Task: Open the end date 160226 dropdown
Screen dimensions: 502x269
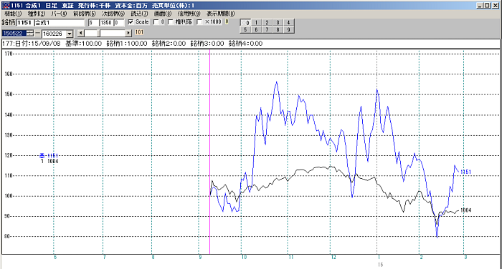Action: [x=70, y=34]
